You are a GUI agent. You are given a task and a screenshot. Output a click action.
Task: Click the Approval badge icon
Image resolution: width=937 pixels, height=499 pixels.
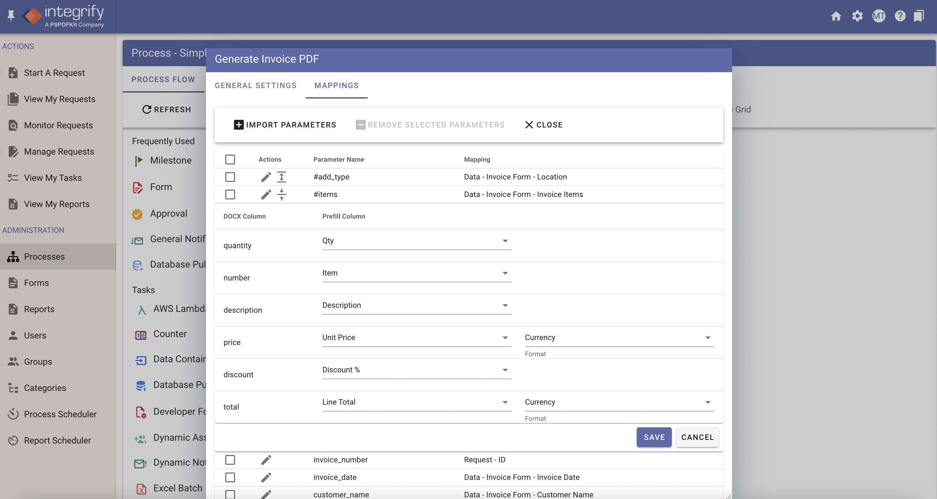(137, 214)
